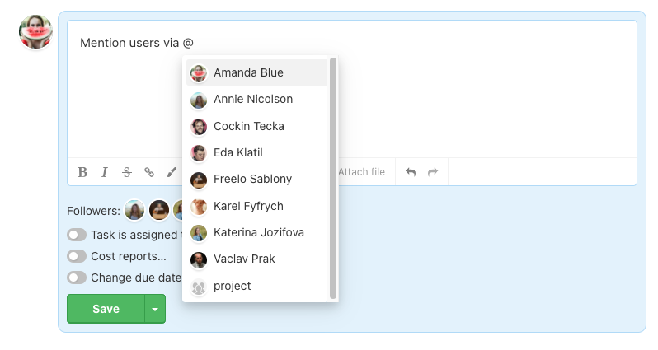Enable the Cost reports switch
Image resolution: width=658 pixels, height=350 pixels.
tap(77, 256)
